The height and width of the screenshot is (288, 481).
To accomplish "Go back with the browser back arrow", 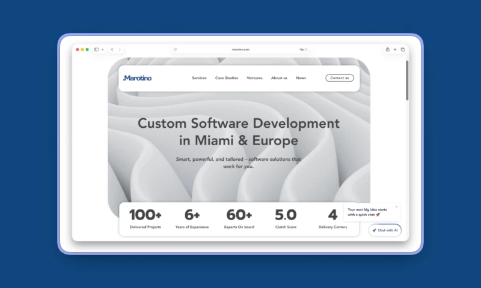I will point(112,50).
